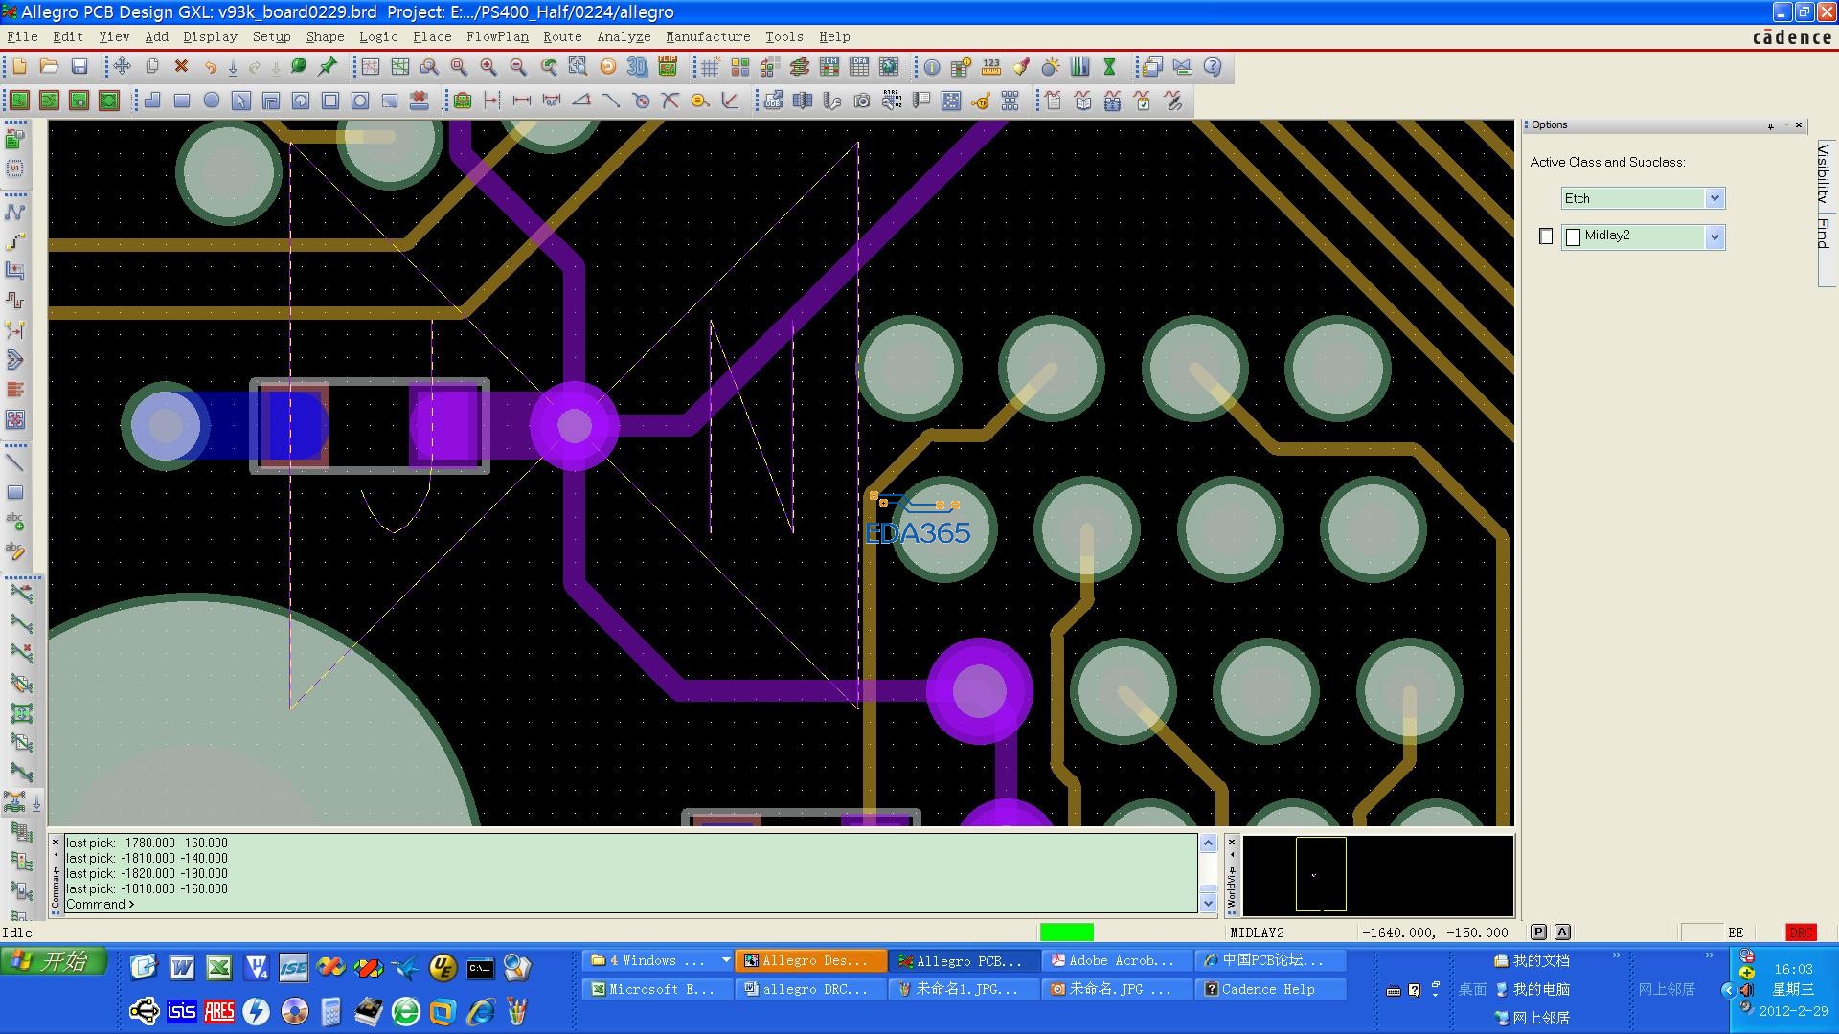This screenshot has width=1839, height=1034.
Task: Open the Route menu
Action: (x=562, y=36)
